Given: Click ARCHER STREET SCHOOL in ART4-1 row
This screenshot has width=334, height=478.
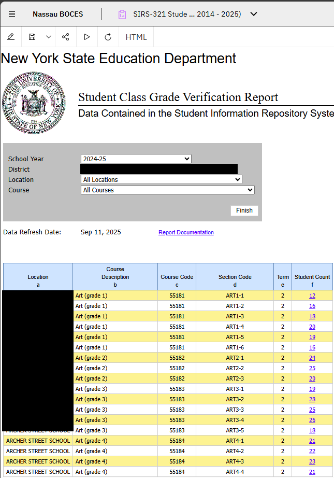Looking at the screenshot, I should 38,441.
